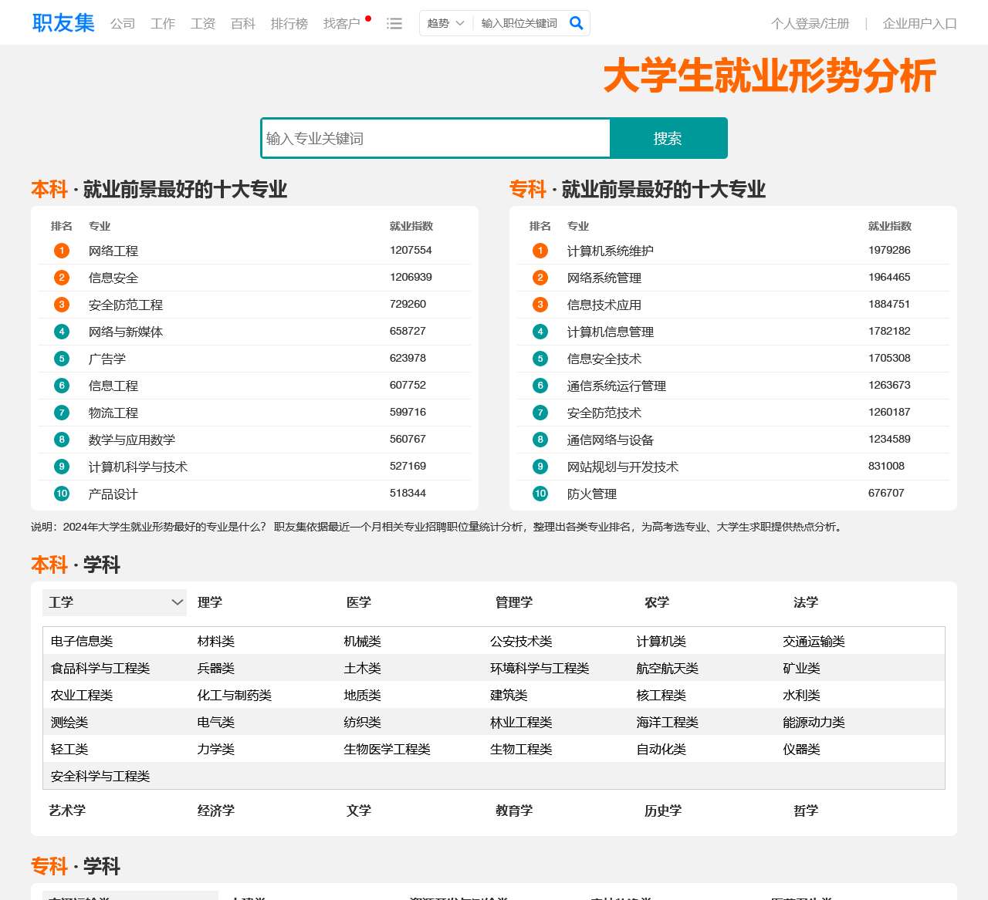Click rank 1 badge beside 网络工程
This screenshot has height=900, width=988.
62,251
